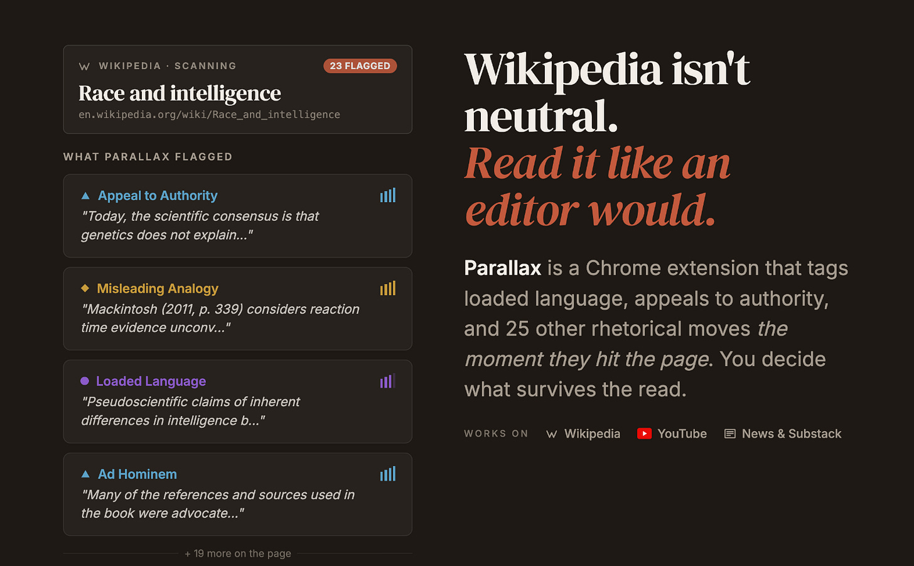914x566 pixels.
Task: Click the quote starting "Mackintosh (2011, p. 339)"
Action: click(220, 318)
